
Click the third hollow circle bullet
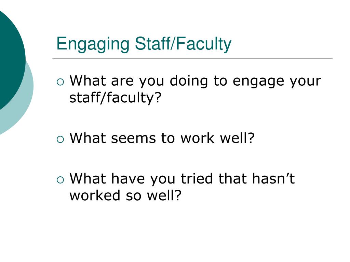[60, 180]
